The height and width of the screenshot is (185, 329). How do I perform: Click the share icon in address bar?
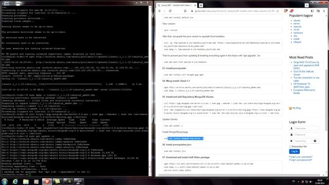coord(278,11)
